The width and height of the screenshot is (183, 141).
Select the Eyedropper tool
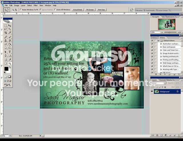(10, 60)
